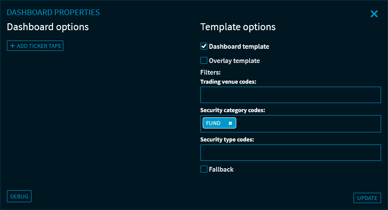This screenshot has width=388, height=210.
Task: Select the FUND tag text
Action: click(x=213, y=123)
